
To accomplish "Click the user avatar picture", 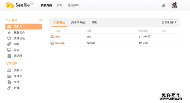I will [174, 5].
